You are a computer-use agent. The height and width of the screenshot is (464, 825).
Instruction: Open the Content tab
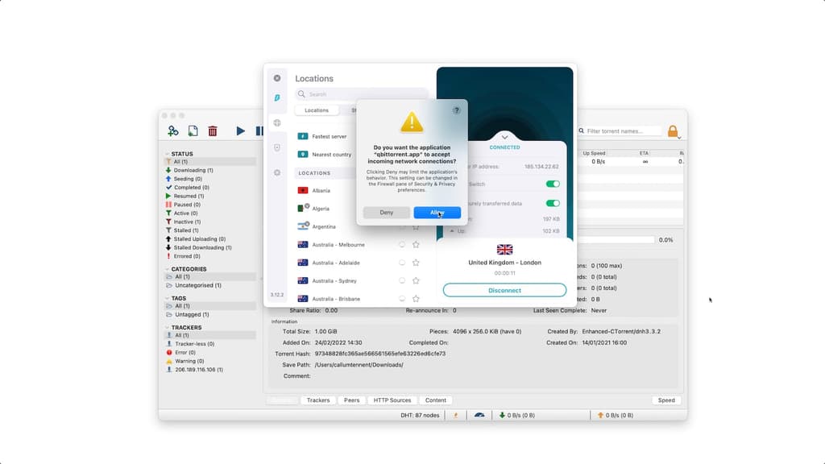tap(436, 400)
